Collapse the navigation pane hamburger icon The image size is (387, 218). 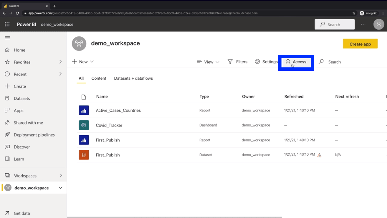tap(8, 38)
